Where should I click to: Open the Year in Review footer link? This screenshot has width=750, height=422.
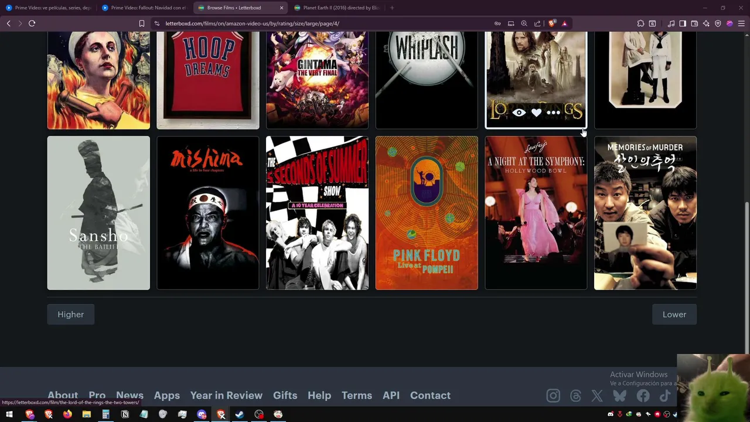(x=226, y=396)
